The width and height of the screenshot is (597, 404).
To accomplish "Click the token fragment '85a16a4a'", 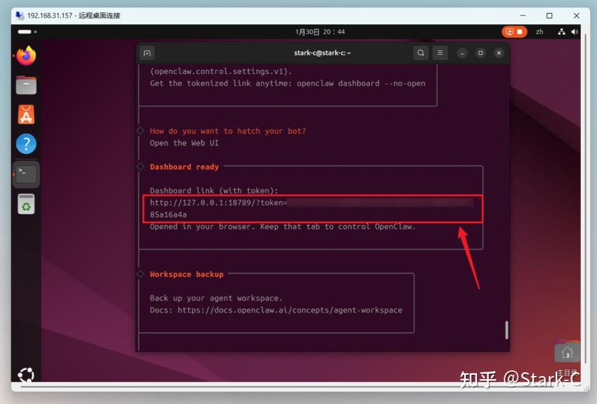I will tap(168, 214).
